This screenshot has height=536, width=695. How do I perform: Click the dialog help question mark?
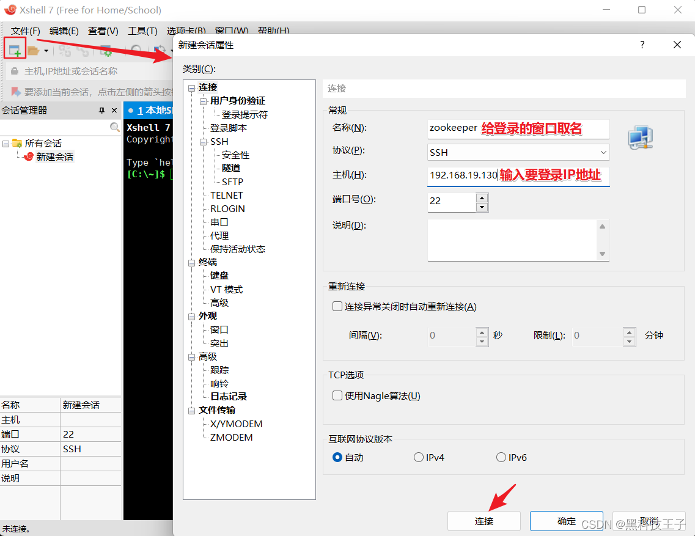pos(642,45)
